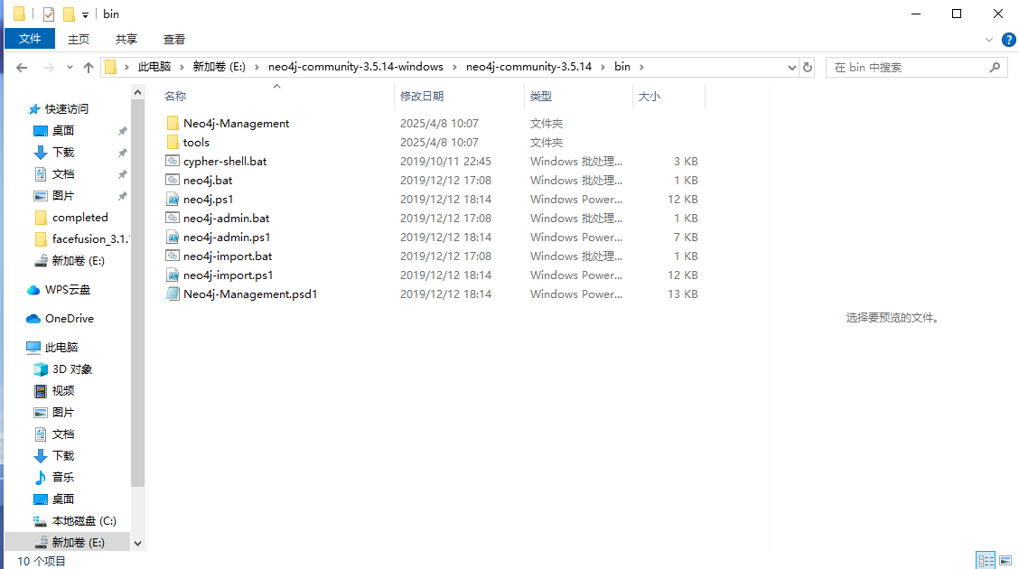Image resolution: width=1019 pixels, height=569 pixels.
Task: Open 视频 under 此电脑
Action: (63, 390)
